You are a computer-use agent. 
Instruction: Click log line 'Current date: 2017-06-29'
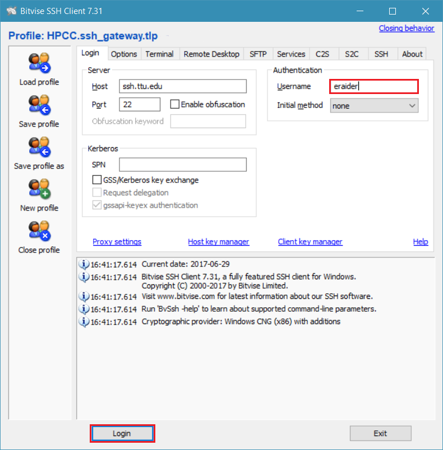click(186, 264)
